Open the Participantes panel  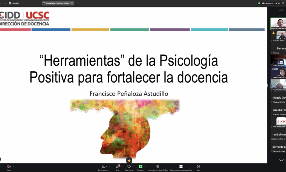click(x=103, y=168)
